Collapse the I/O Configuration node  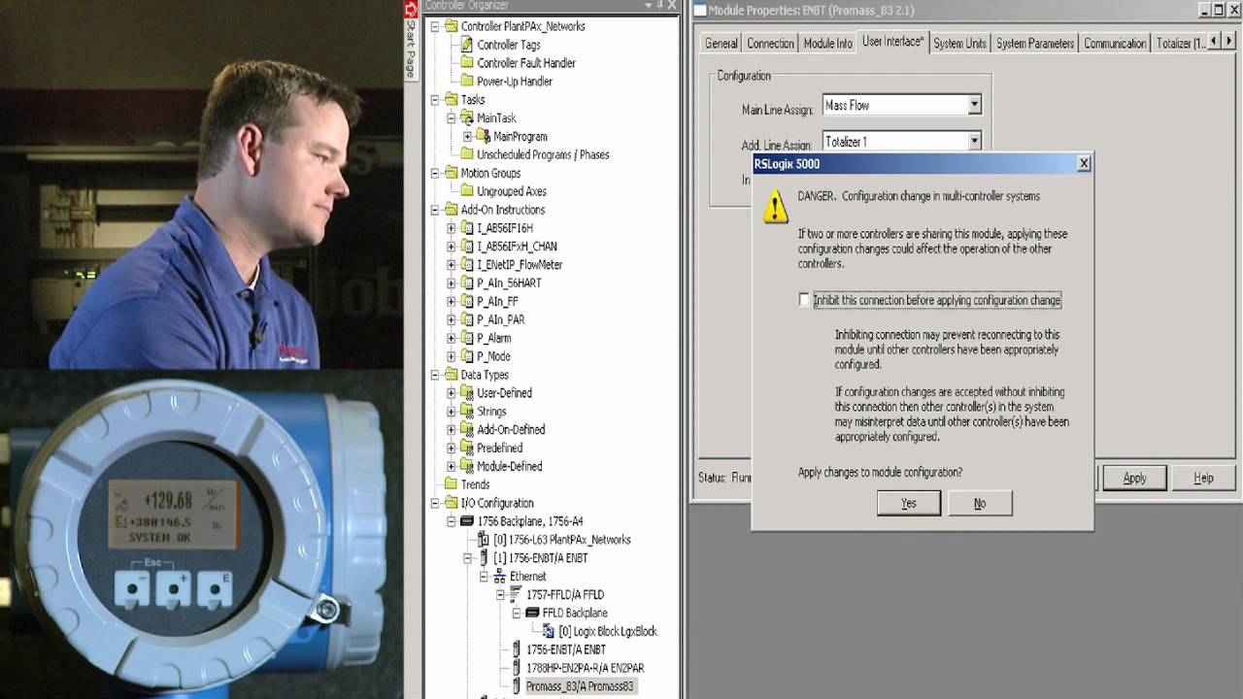coord(435,503)
